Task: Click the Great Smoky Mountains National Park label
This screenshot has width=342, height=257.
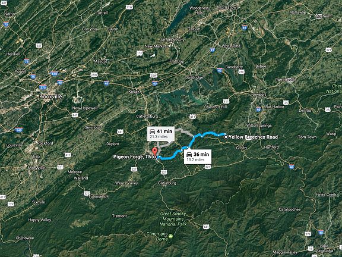Action: [173, 219]
